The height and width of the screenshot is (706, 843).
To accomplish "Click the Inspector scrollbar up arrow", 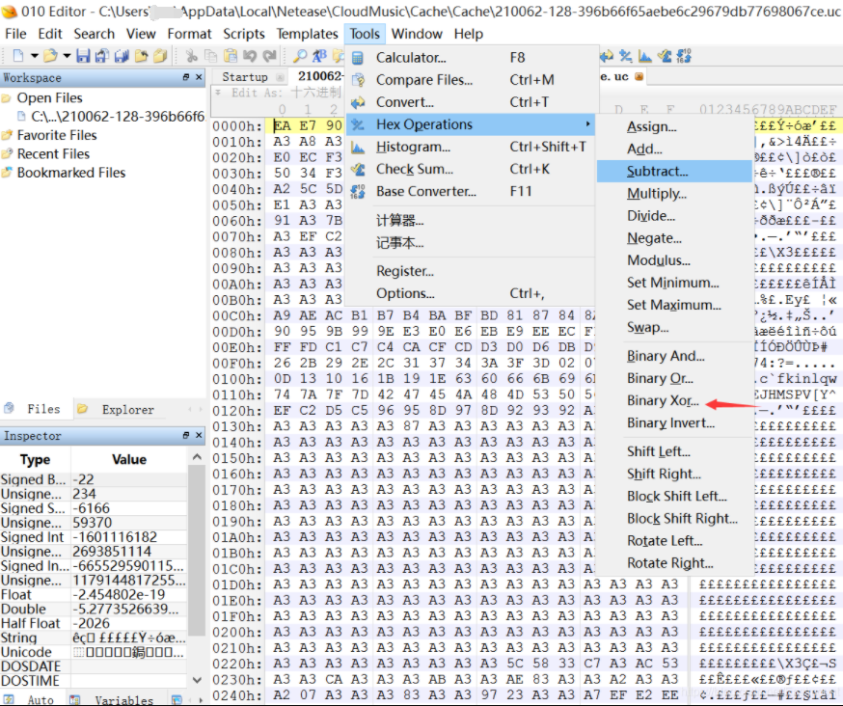I will tap(197, 457).
